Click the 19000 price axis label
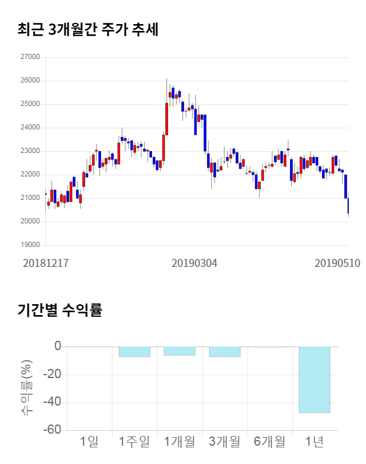The height and width of the screenshot is (464, 366). (x=30, y=245)
